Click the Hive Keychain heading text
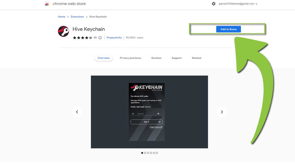This screenshot has height=165, width=295. 89,29
